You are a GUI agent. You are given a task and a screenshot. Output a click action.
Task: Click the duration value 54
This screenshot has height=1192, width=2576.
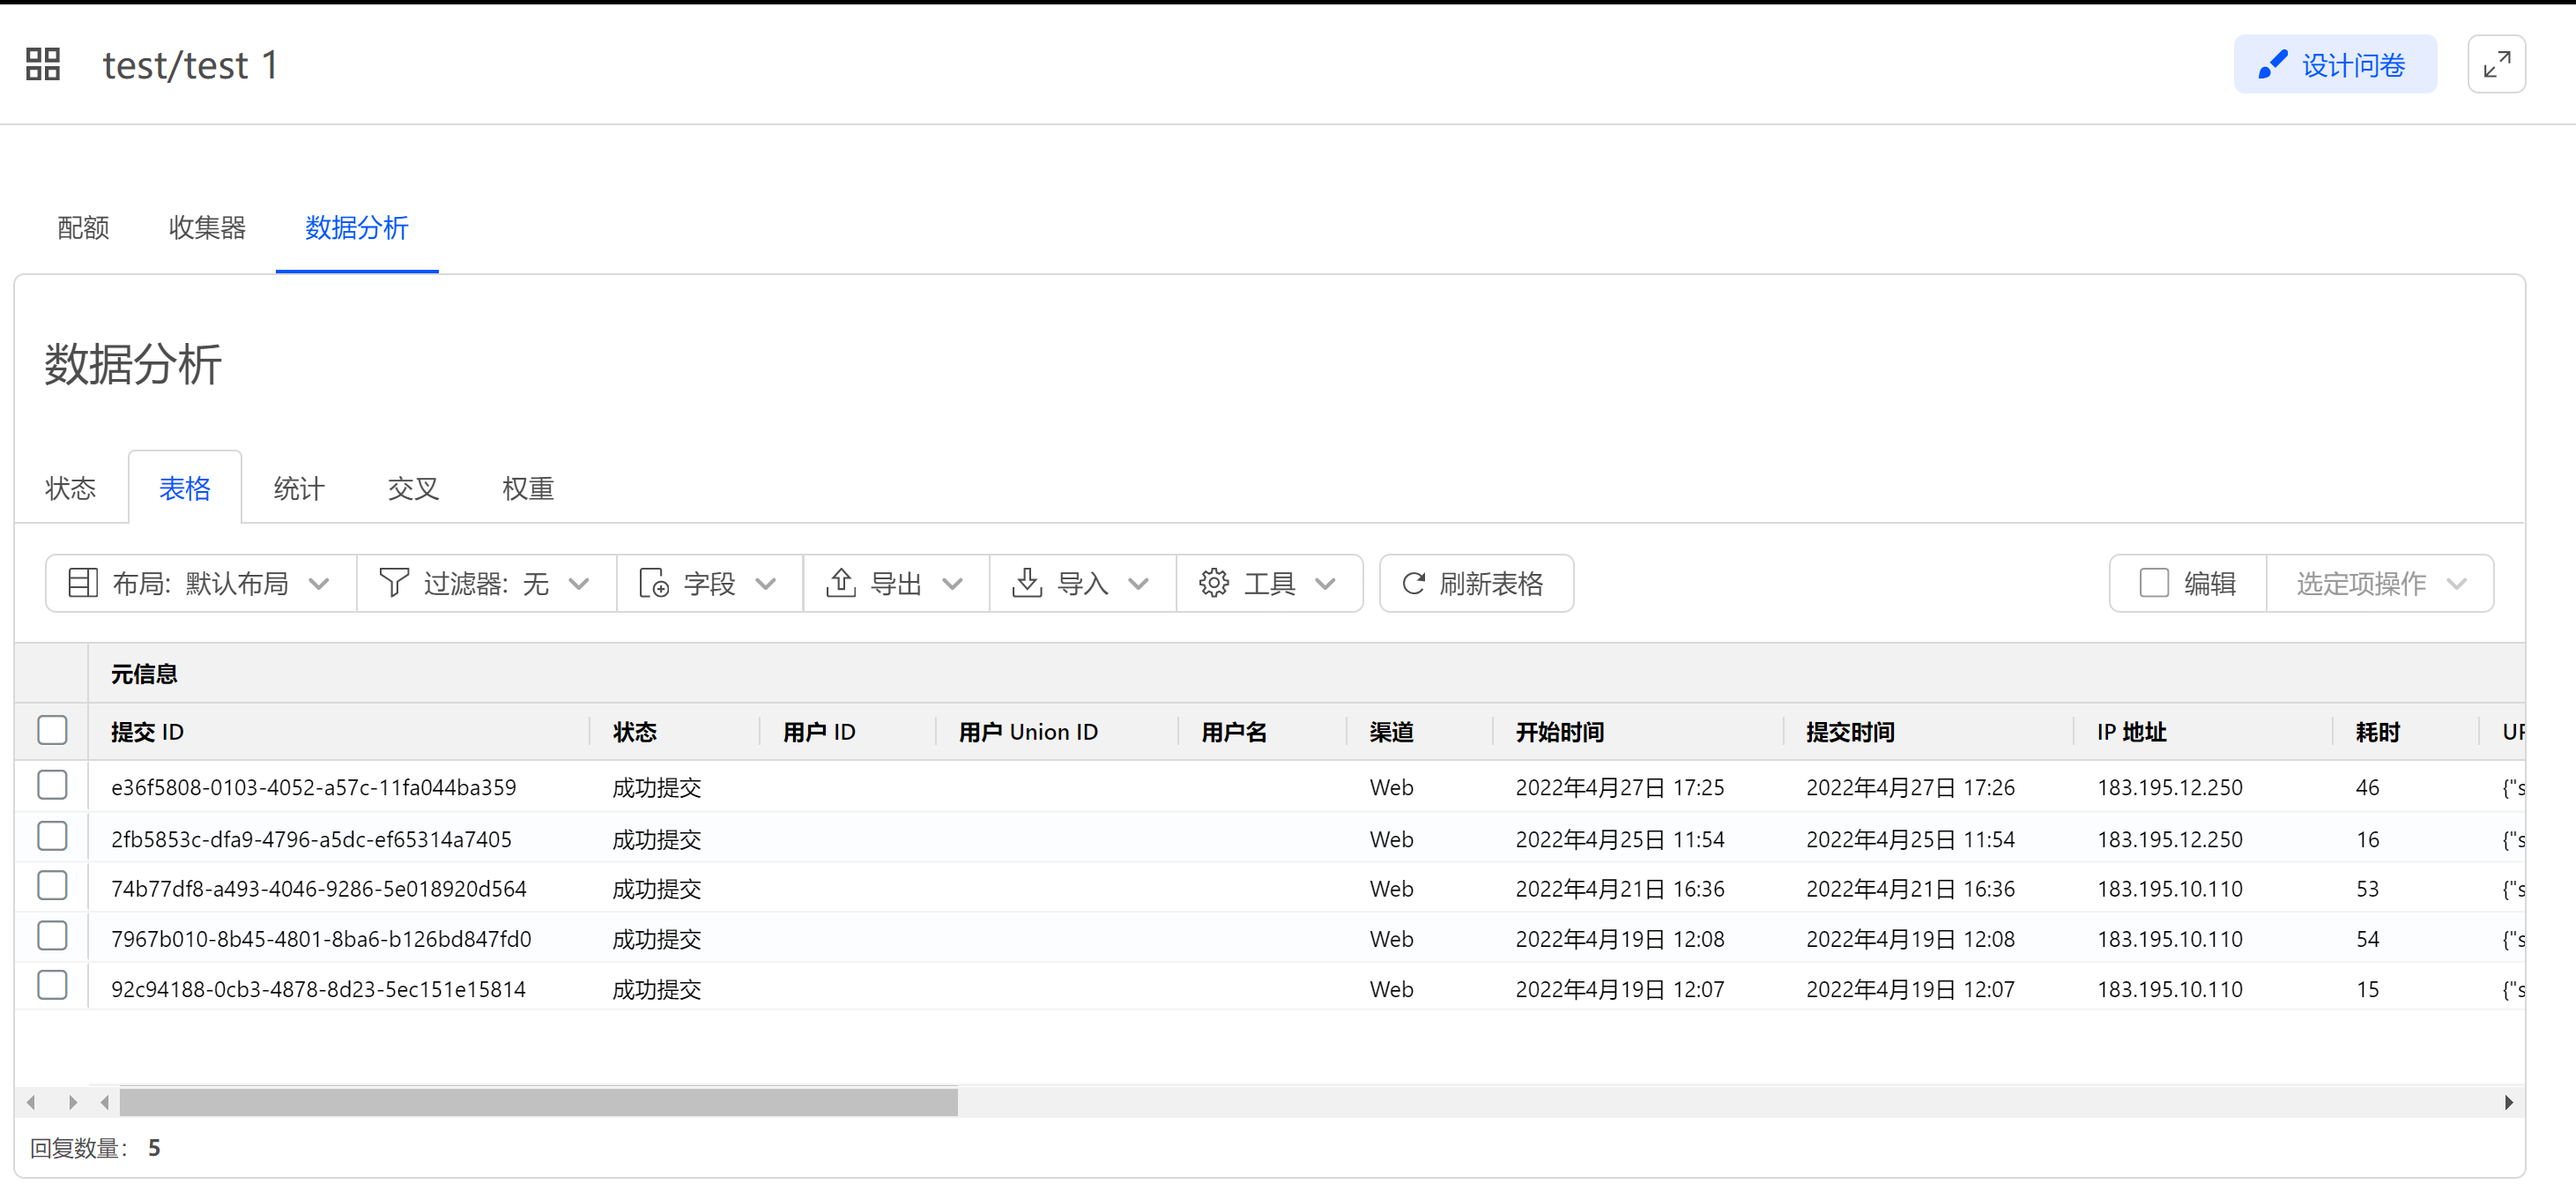2367,939
